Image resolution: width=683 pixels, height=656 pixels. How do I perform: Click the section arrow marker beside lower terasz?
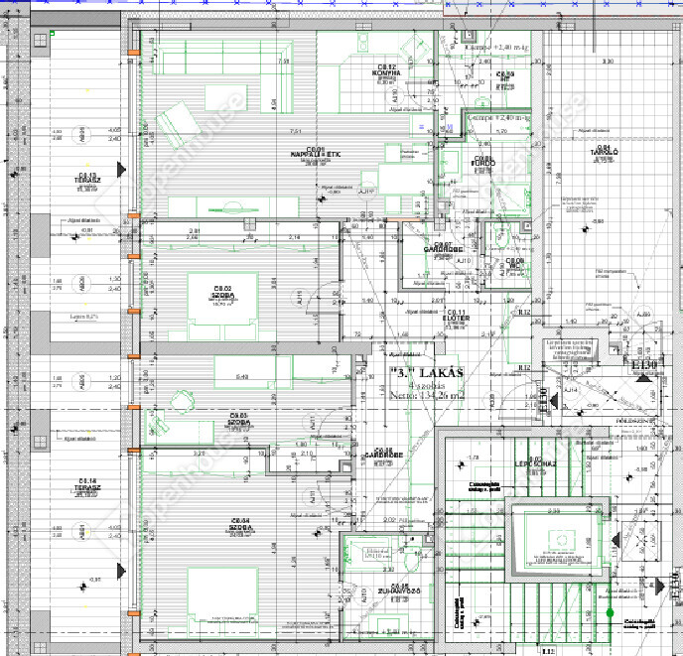click(x=121, y=570)
